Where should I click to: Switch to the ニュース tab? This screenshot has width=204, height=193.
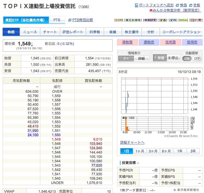tap(30, 32)
